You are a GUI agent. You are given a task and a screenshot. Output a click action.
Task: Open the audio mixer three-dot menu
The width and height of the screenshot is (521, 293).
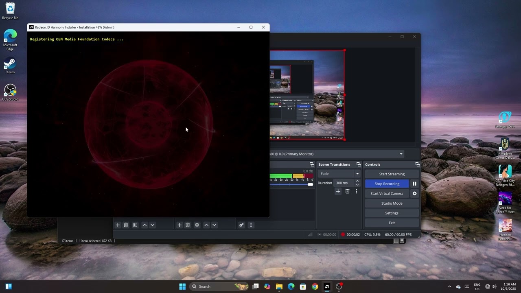click(x=251, y=225)
